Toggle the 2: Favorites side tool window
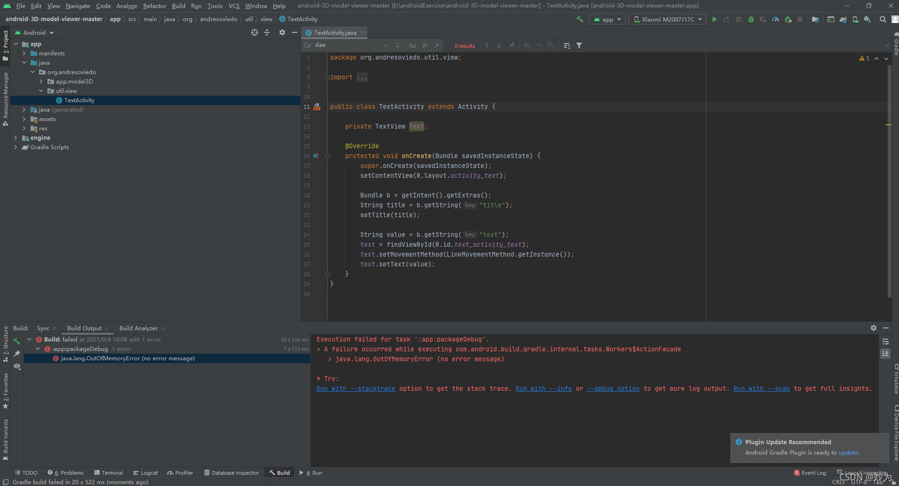This screenshot has width=899, height=486. (5, 391)
